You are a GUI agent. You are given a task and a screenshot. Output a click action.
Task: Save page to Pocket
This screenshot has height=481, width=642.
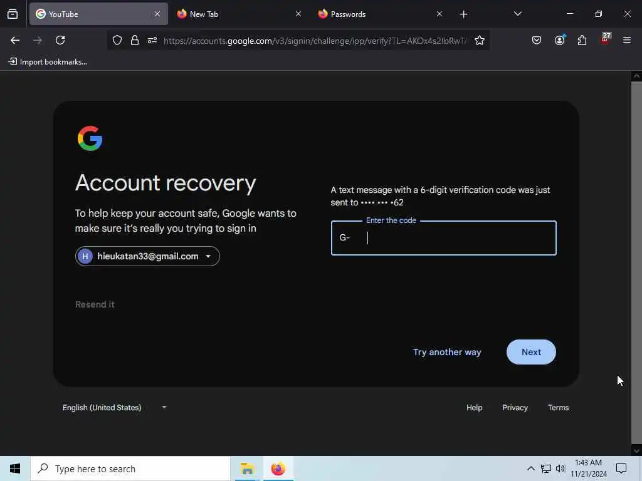(537, 40)
